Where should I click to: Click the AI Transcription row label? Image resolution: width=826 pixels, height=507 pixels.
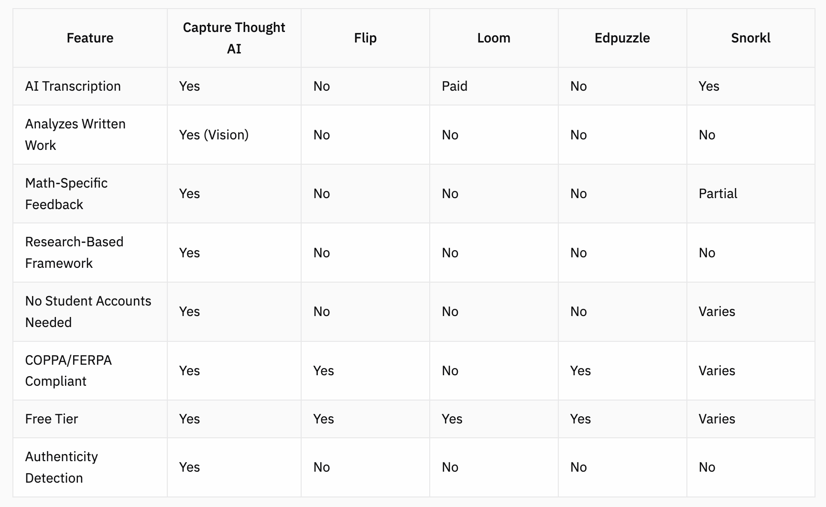pos(73,86)
